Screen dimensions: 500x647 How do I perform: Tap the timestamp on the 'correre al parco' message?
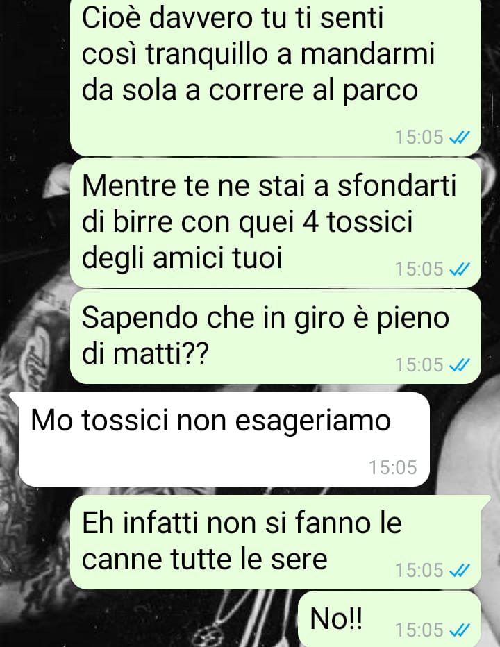[419, 137]
